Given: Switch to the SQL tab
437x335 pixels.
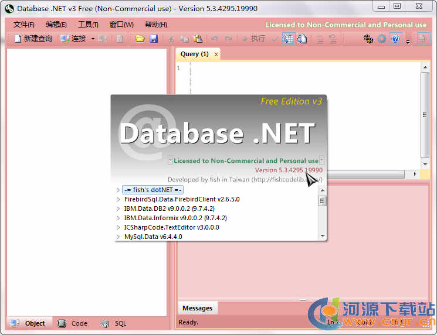Looking at the screenshot, I should tap(113, 323).
